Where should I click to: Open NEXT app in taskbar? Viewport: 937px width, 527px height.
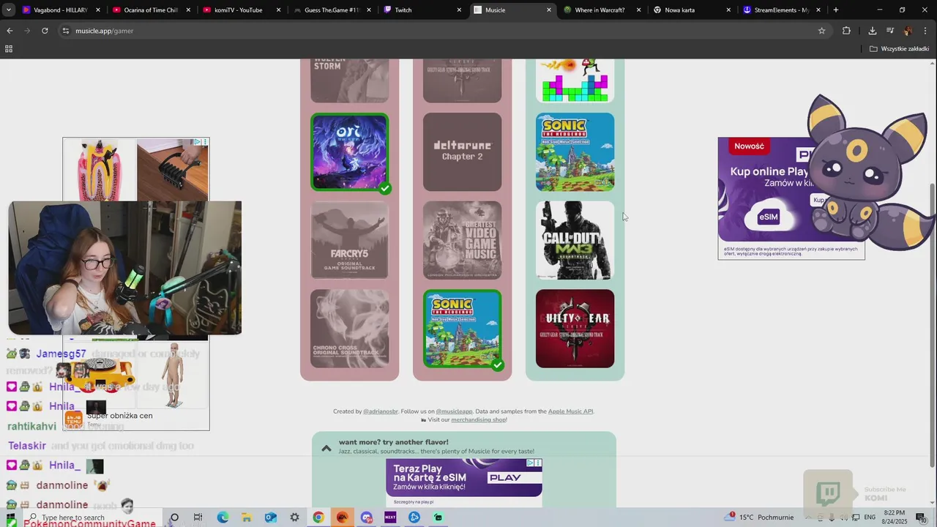coord(390,517)
